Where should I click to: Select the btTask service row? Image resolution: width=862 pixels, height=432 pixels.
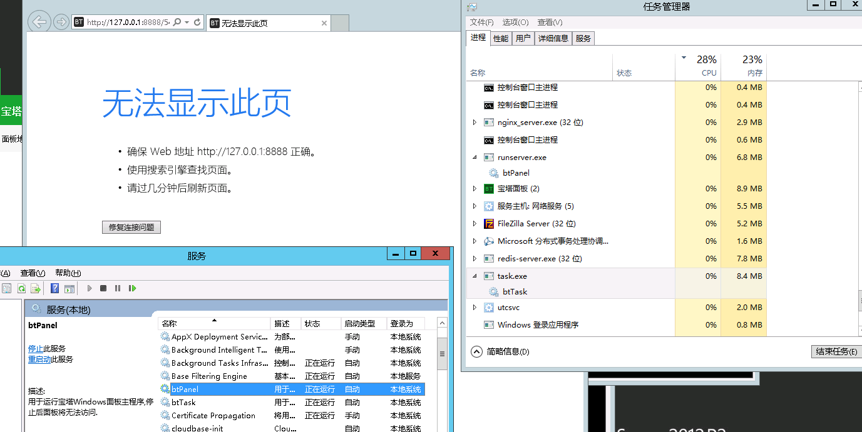click(x=292, y=403)
